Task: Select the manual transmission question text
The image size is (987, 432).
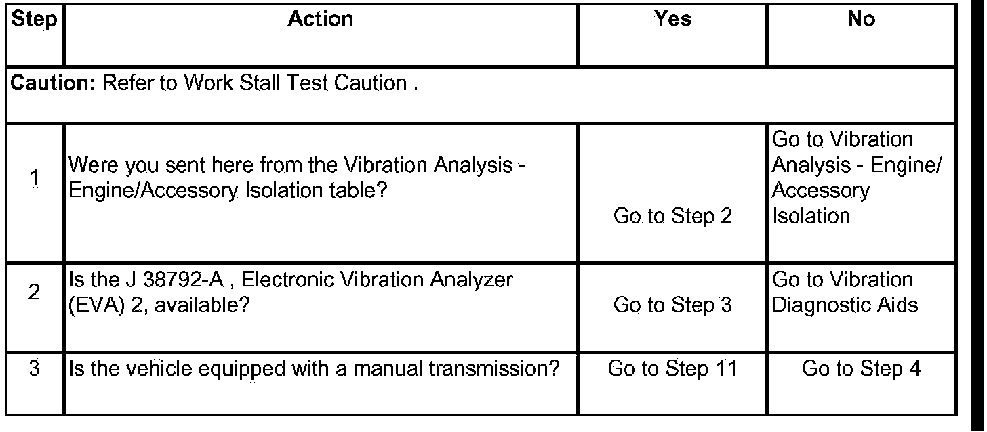Action: (x=315, y=369)
